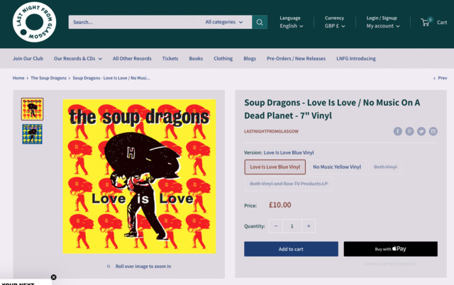454x285 pixels.
Task: Click the Add to cart button
Action: coord(291,249)
